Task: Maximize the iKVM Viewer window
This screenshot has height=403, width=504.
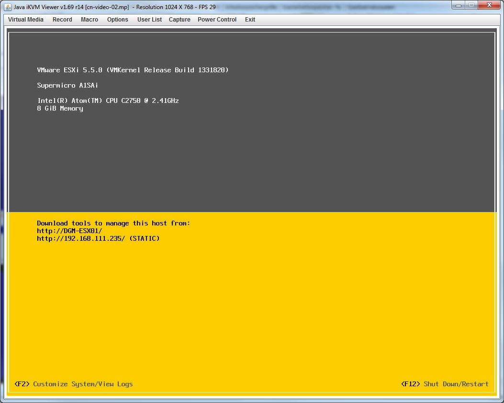Action: pyautogui.click(x=471, y=5)
